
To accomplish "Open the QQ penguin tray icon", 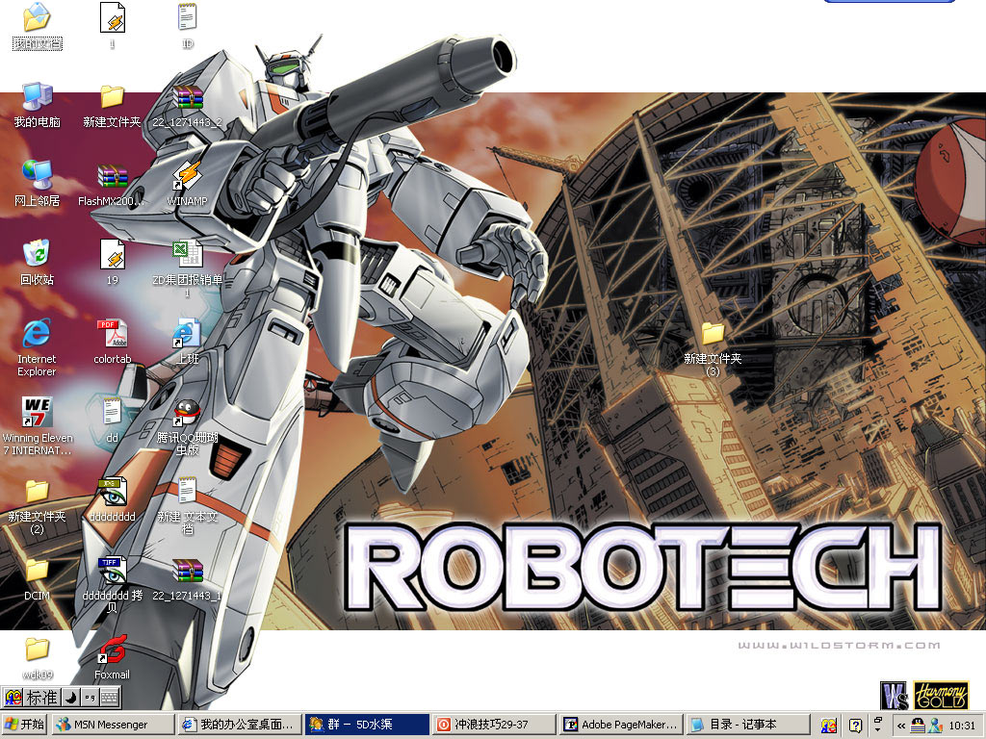I will (x=918, y=726).
